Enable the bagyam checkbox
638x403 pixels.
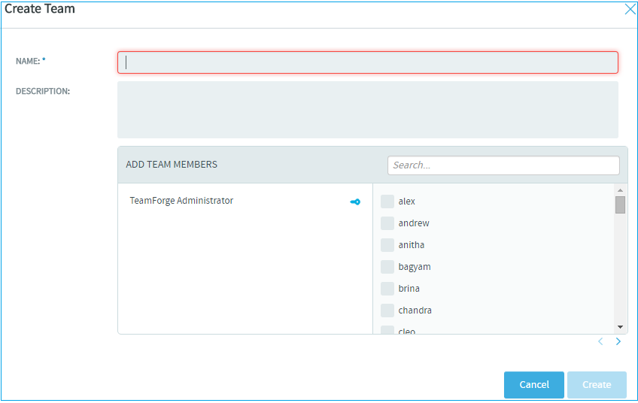[x=387, y=267]
